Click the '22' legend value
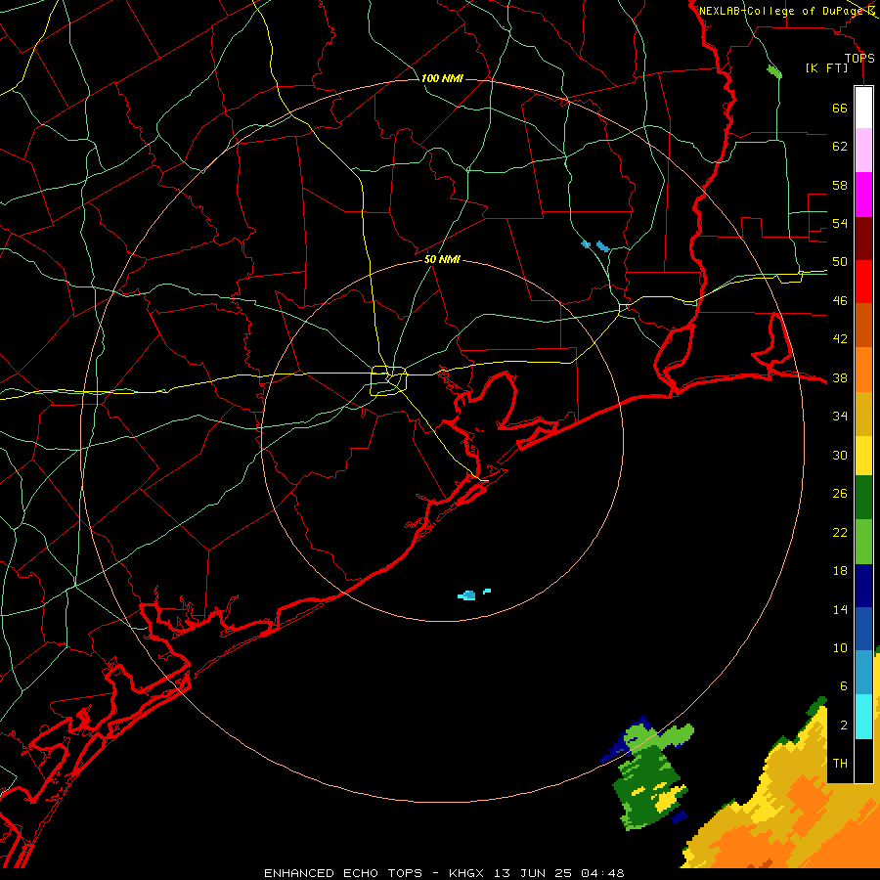Screen dimensions: 880x880 pos(840,532)
